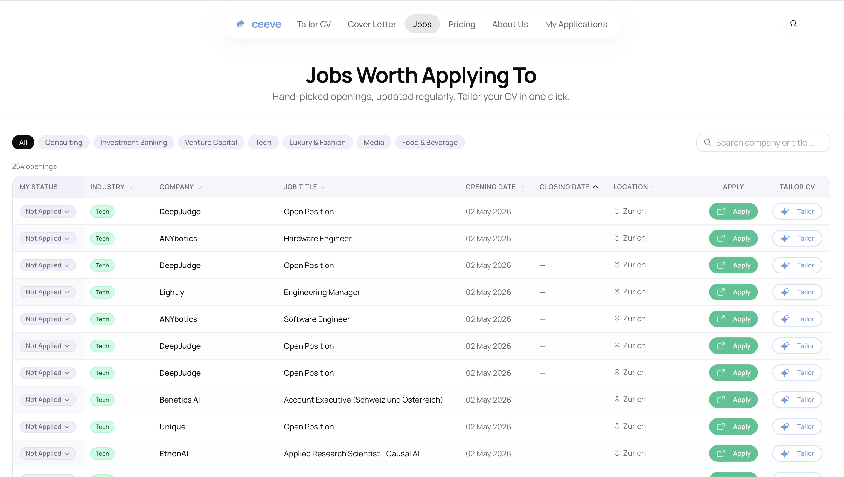Open My Applications page

(x=575, y=24)
